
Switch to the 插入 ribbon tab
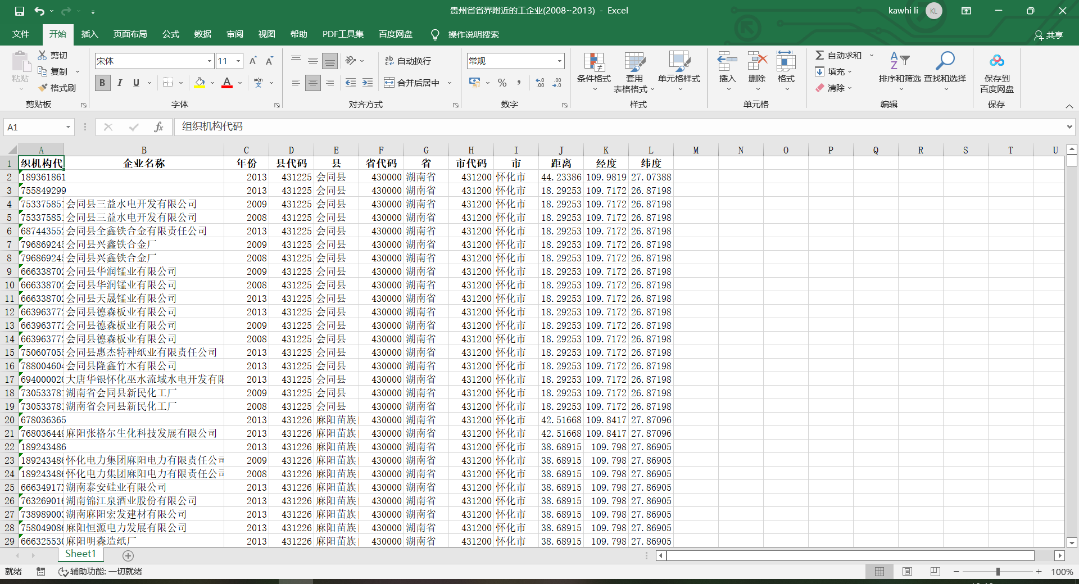89,34
